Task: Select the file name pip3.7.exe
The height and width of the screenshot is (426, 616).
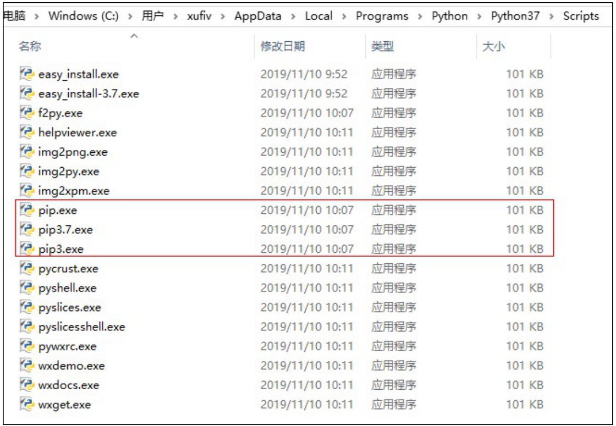Action: (x=65, y=230)
